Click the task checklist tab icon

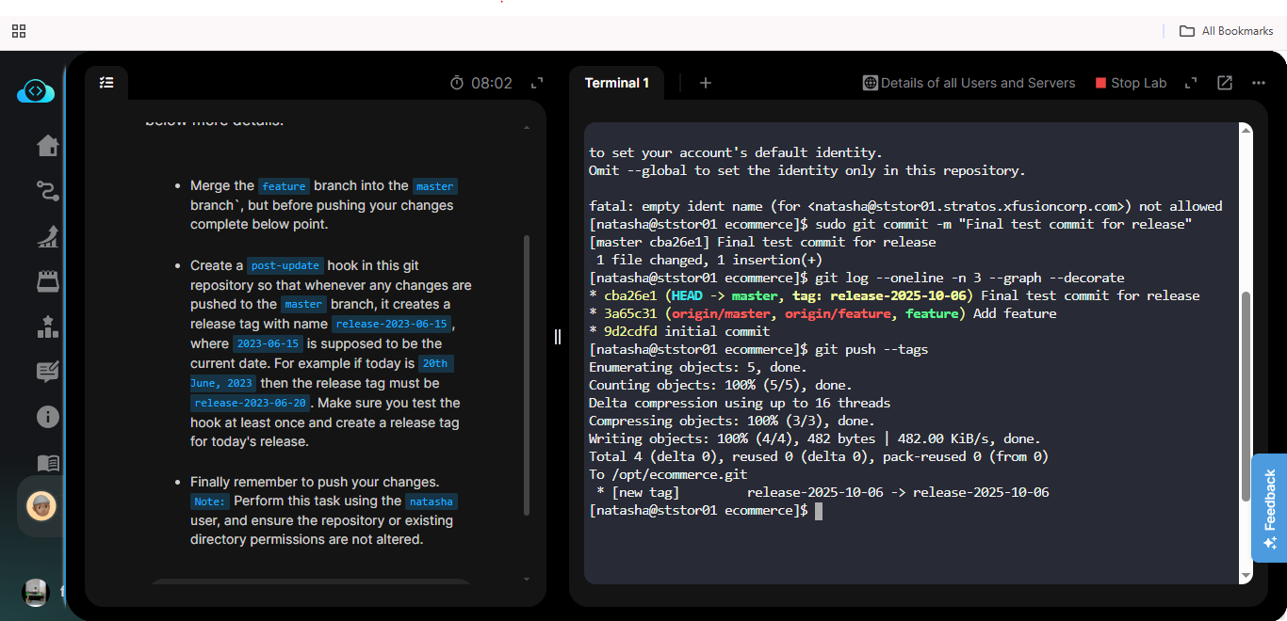click(106, 83)
